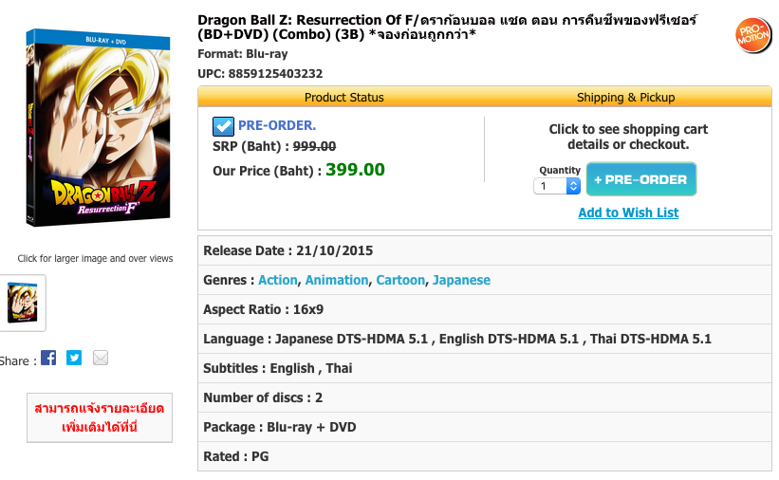
Task: Click the orange Pro-Motion badge
Action: (x=753, y=35)
